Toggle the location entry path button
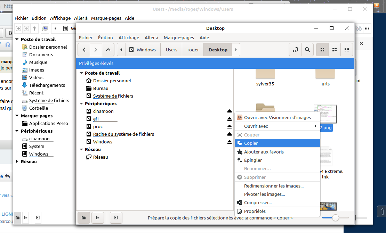The height and width of the screenshot is (233, 386). coord(295,50)
